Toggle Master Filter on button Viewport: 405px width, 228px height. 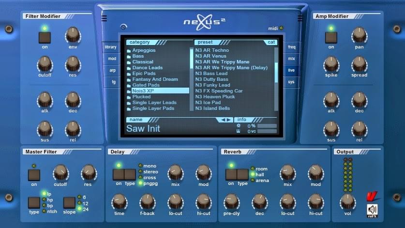tap(34, 175)
